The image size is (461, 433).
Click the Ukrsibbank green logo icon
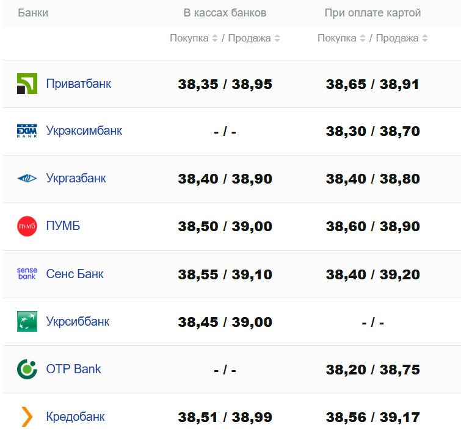(27, 321)
